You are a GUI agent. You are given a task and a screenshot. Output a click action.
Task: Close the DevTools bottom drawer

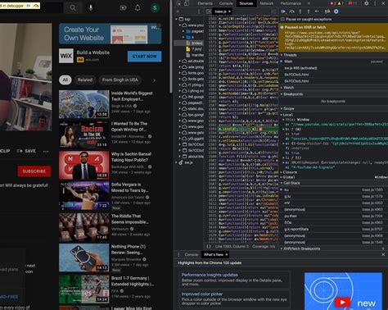[383, 254]
